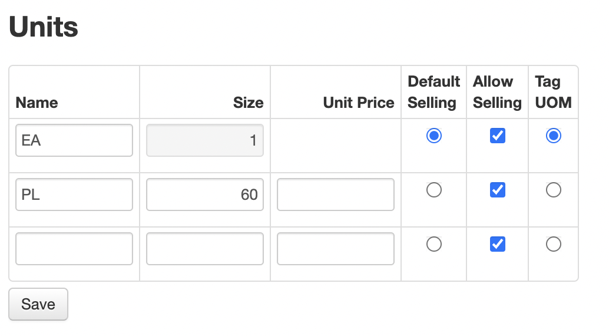Click the EA name field

(74, 141)
